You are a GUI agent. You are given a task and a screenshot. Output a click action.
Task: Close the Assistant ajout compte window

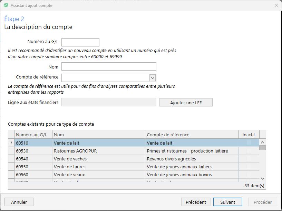pyautogui.click(x=276, y=6)
